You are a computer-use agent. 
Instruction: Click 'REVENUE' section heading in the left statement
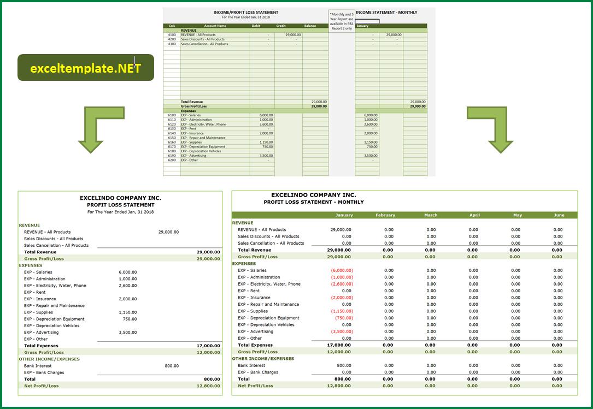(x=29, y=226)
